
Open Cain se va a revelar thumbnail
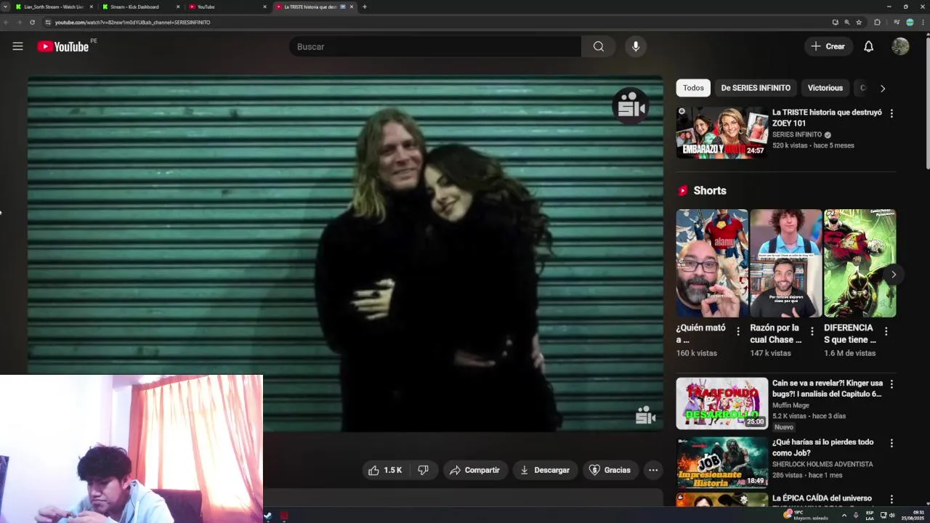tap(722, 403)
